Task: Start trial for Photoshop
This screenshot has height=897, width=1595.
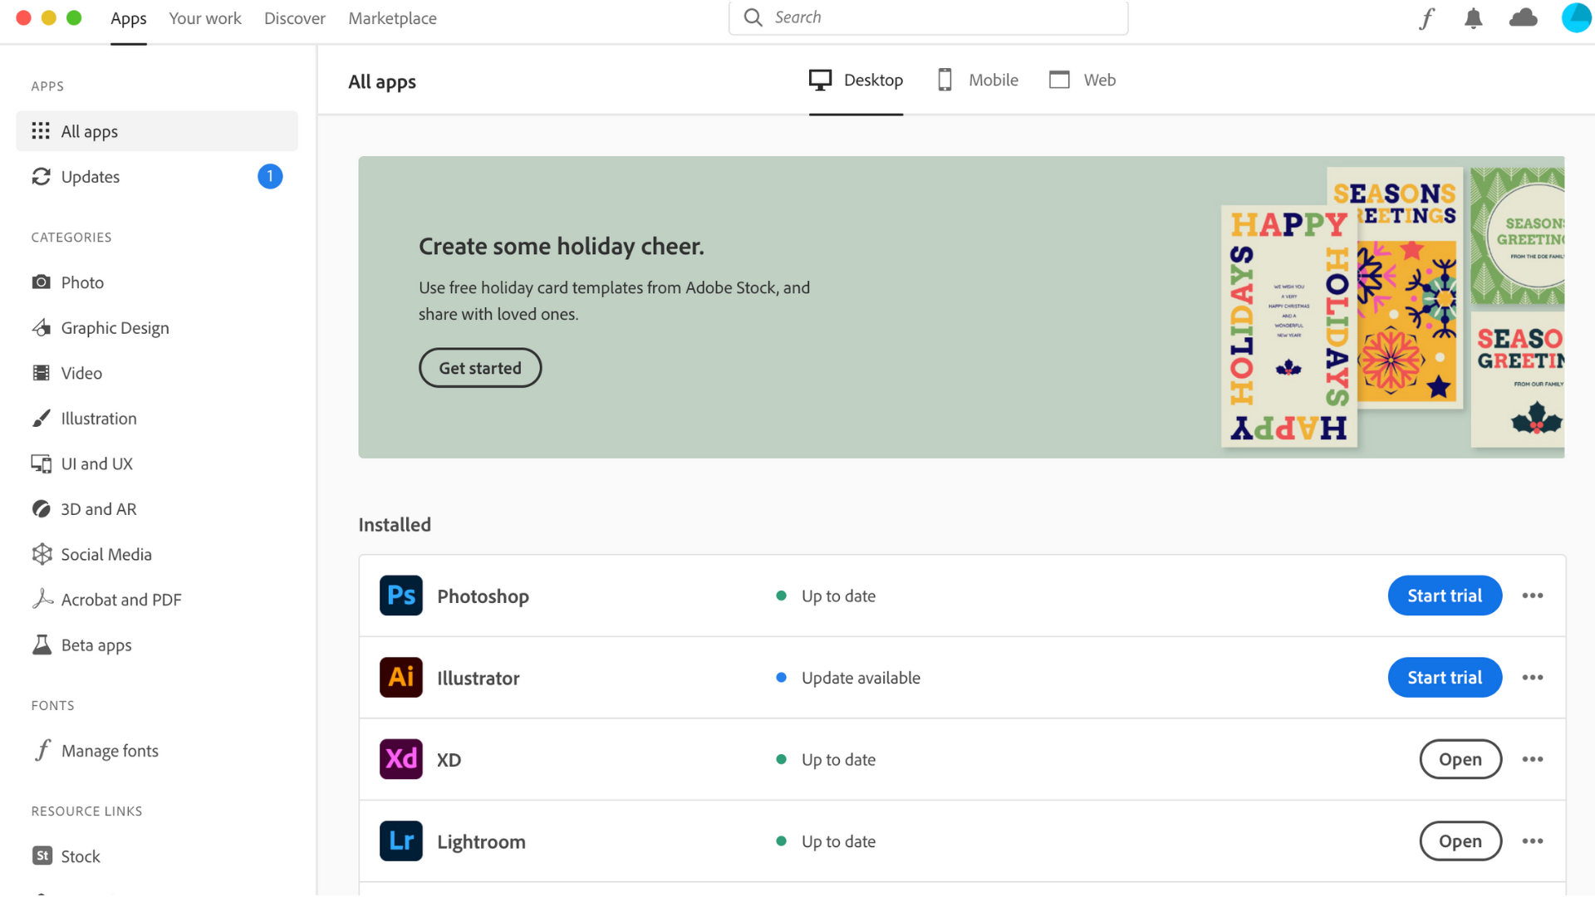Action: [x=1445, y=596]
